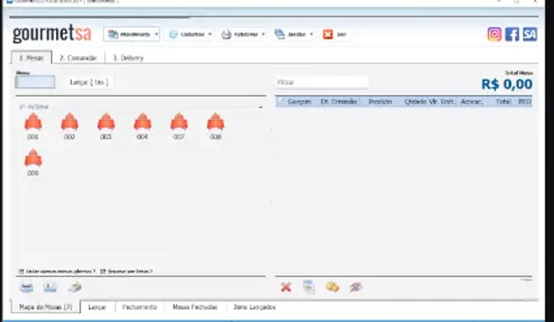Toggle 'Listar apenas mesas abertas?' checkbox
The image size is (554, 322).
21,271
